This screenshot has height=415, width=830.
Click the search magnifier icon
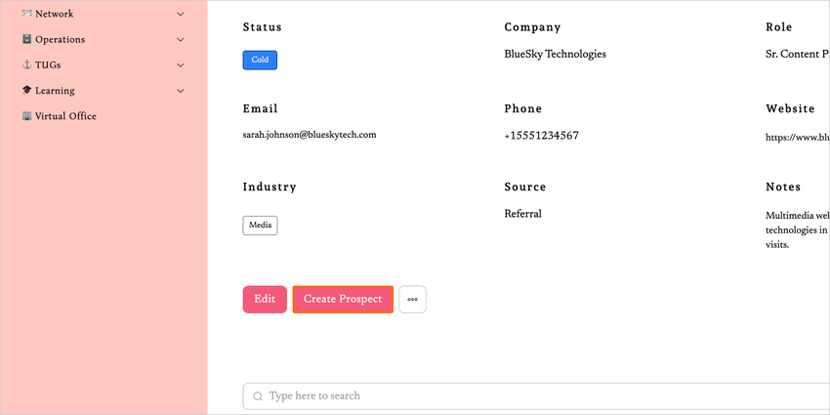tap(258, 396)
